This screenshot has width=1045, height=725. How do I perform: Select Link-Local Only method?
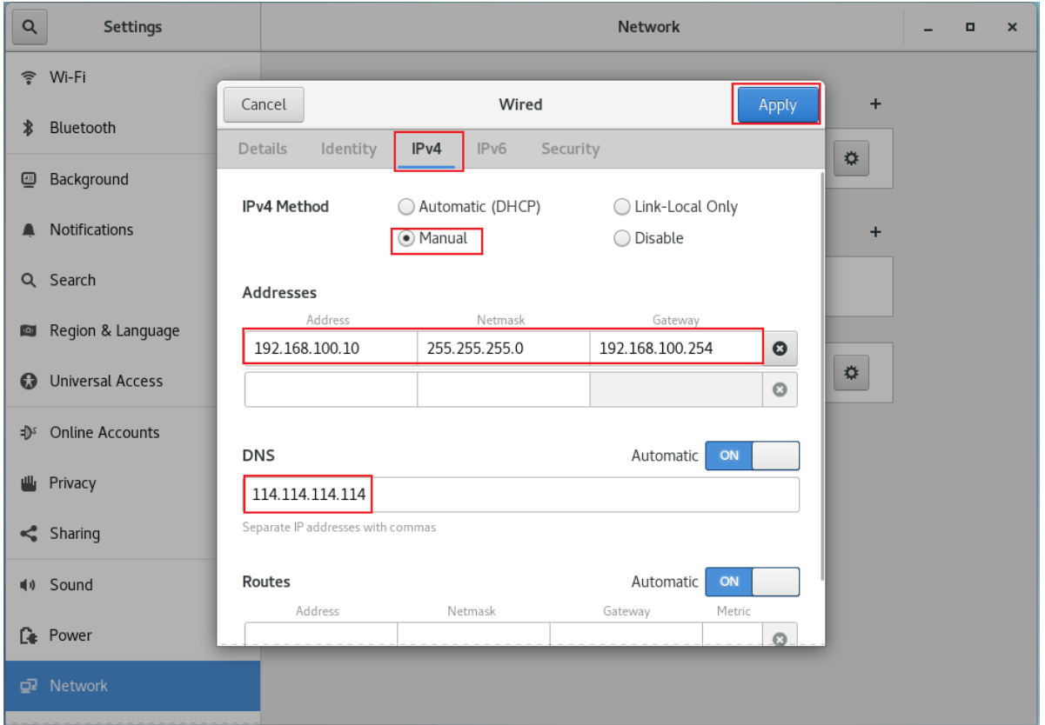pyautogui.click(x=675, y=207)
